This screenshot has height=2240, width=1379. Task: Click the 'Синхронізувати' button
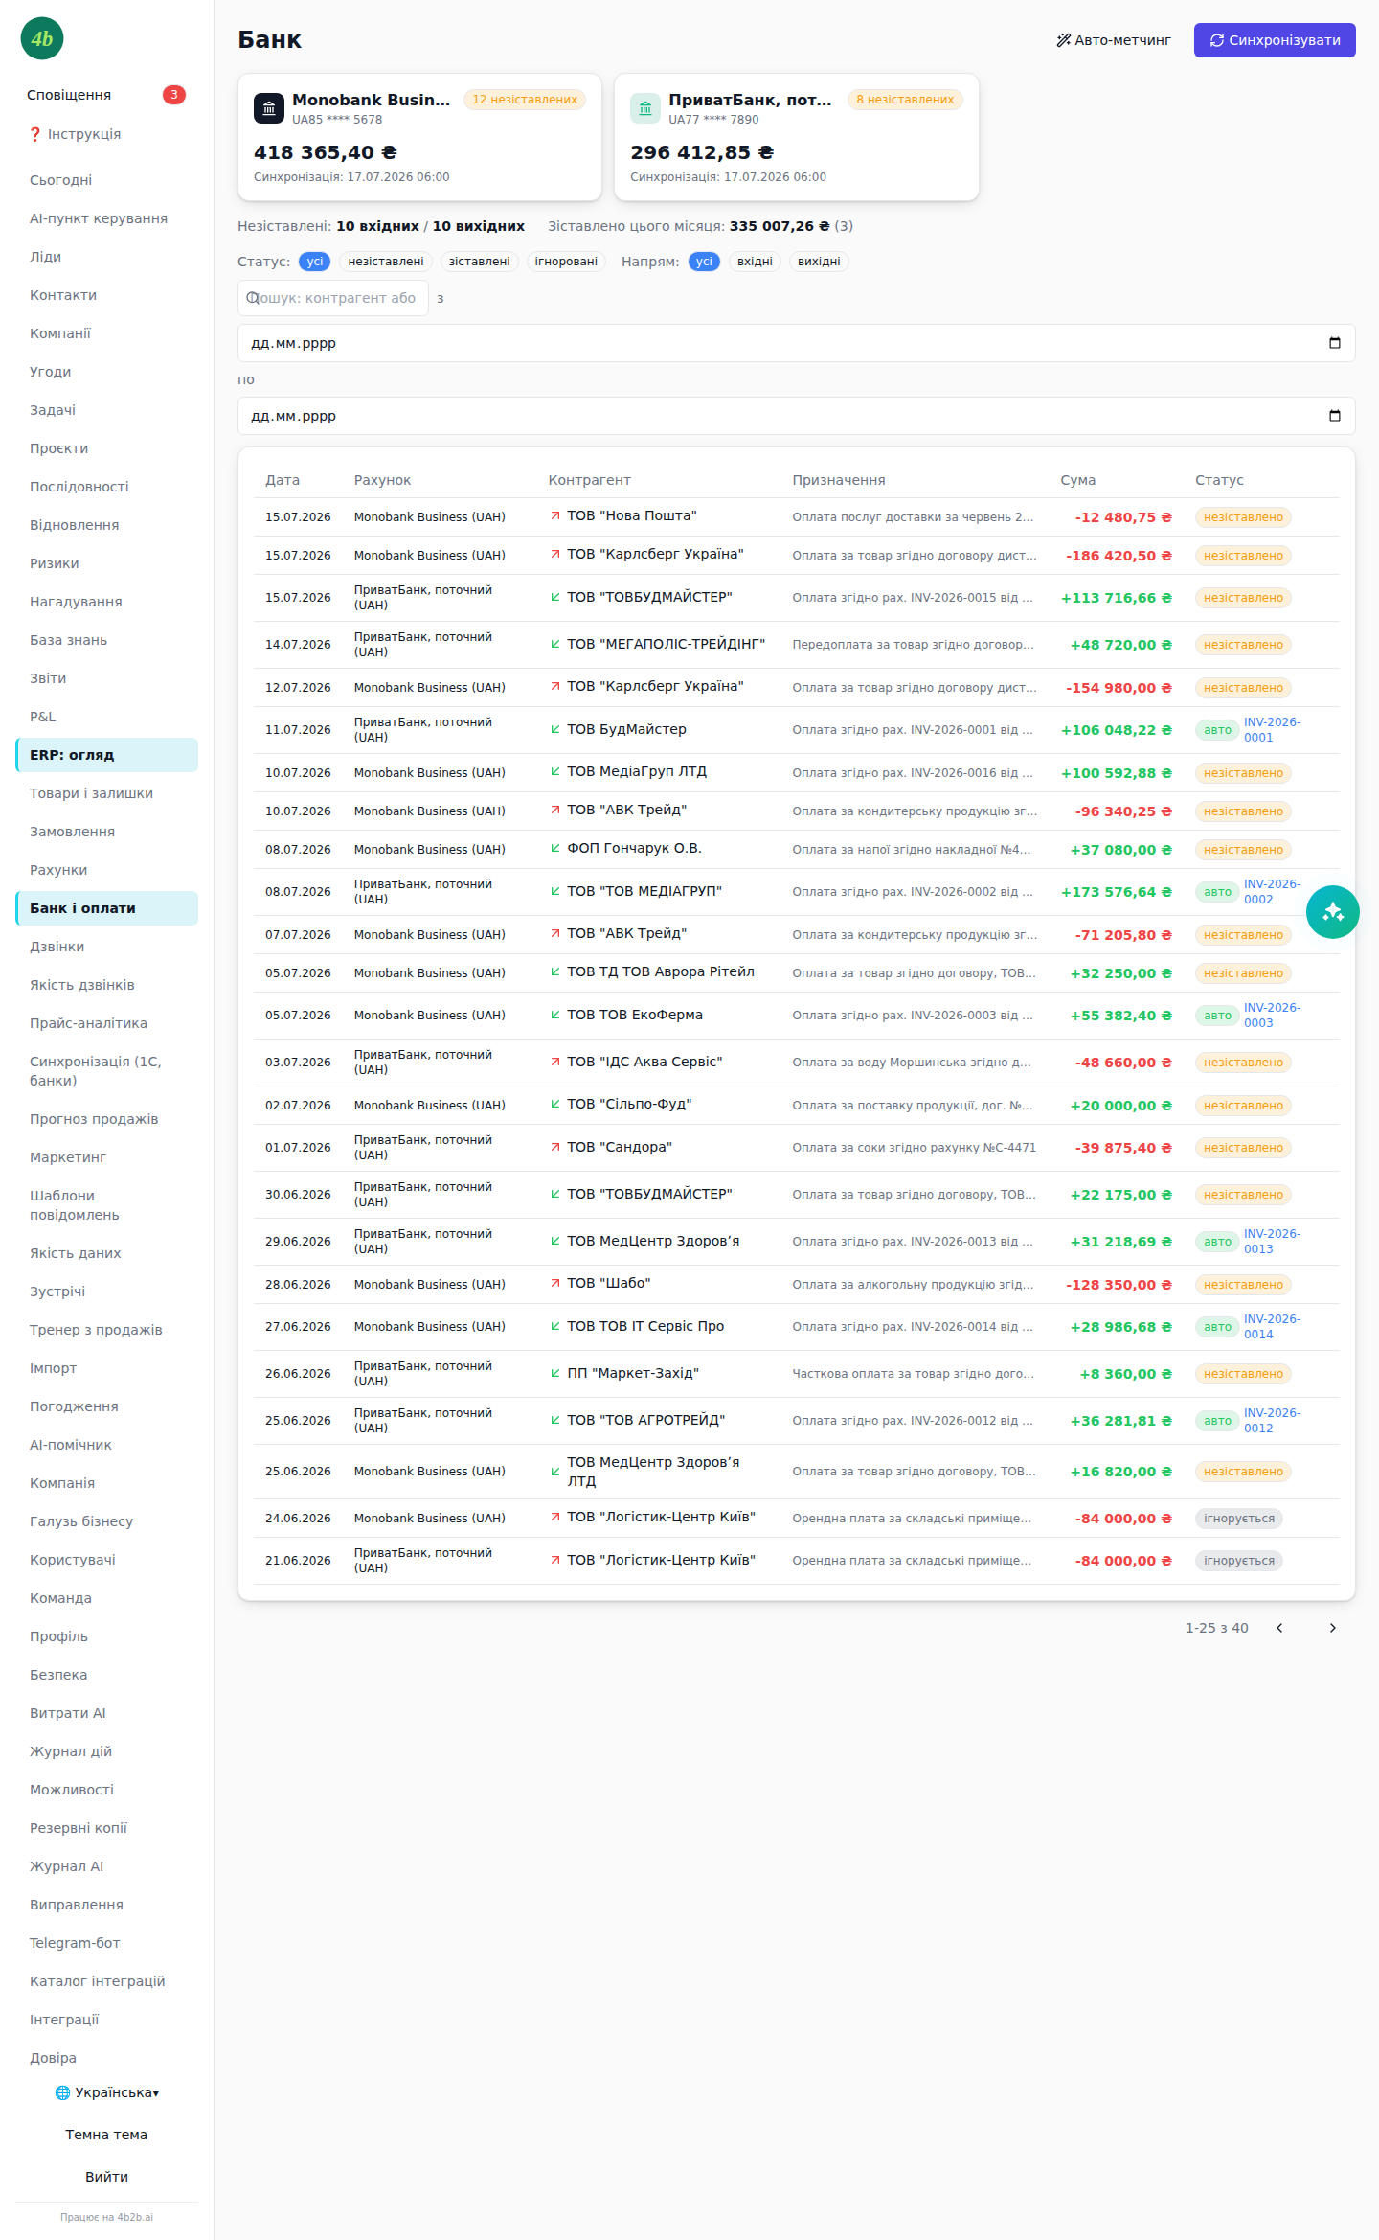(x=1275, y=40)
